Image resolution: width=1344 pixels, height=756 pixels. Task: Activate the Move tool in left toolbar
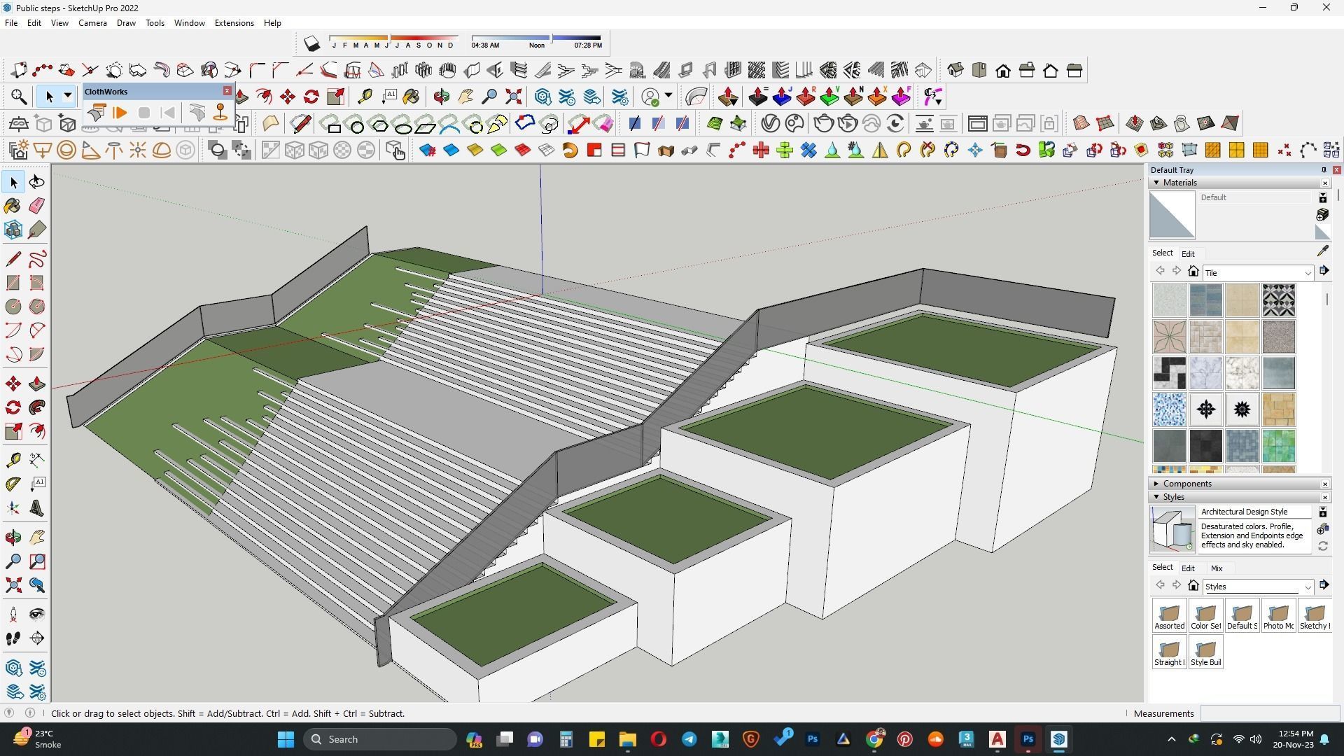pyautogui.click(x=13, y=384)
